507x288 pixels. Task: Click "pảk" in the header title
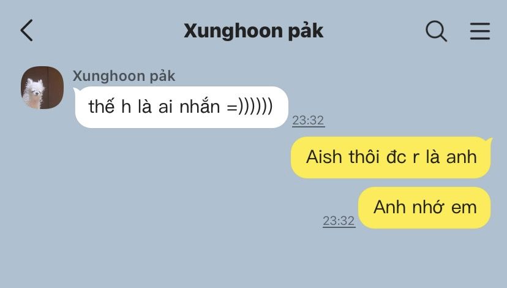tap(306, 32)
